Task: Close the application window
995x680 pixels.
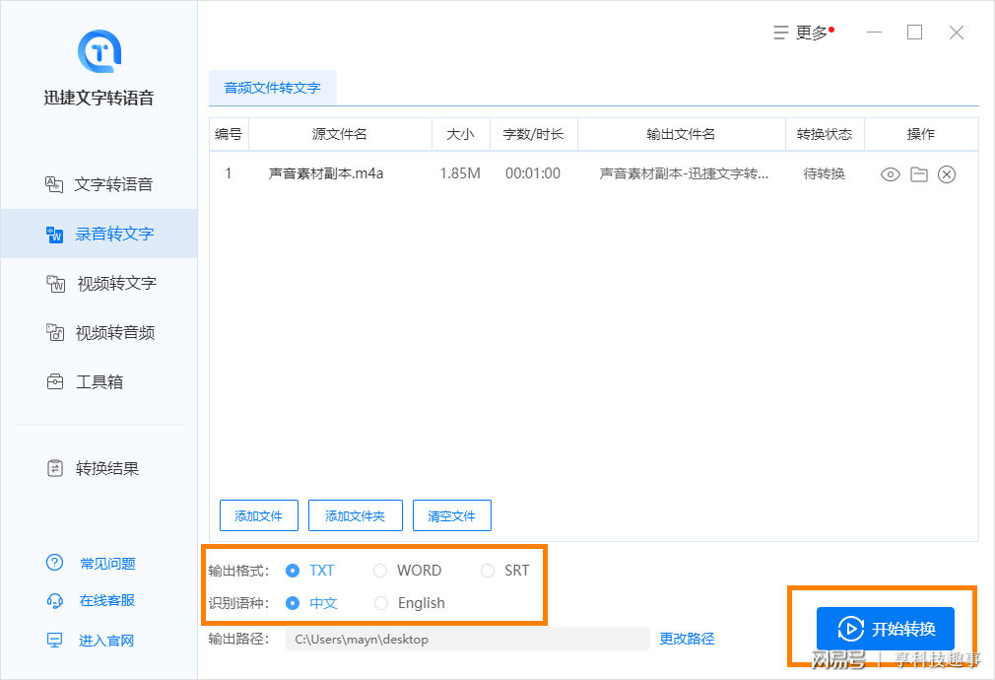Action: click(x=957, y=33)
